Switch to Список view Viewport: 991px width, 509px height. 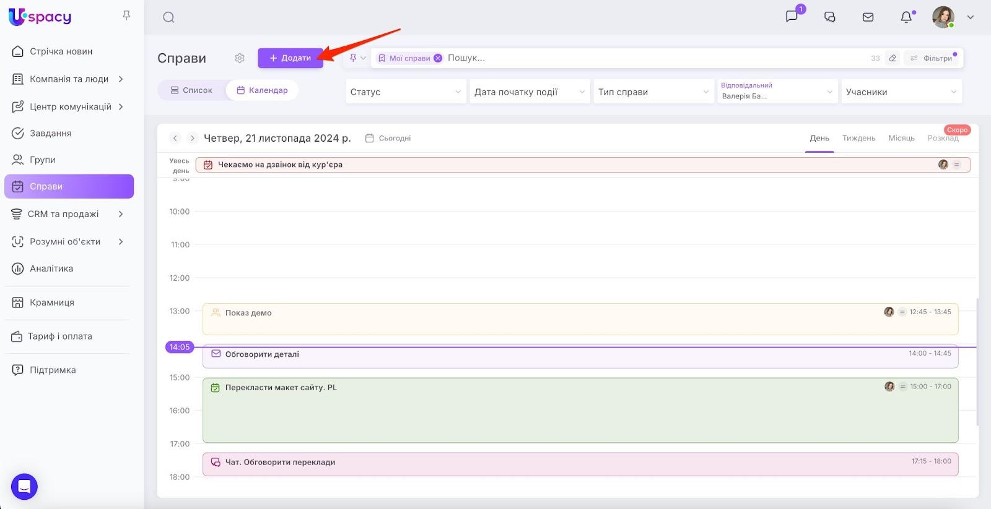(191, 90)
